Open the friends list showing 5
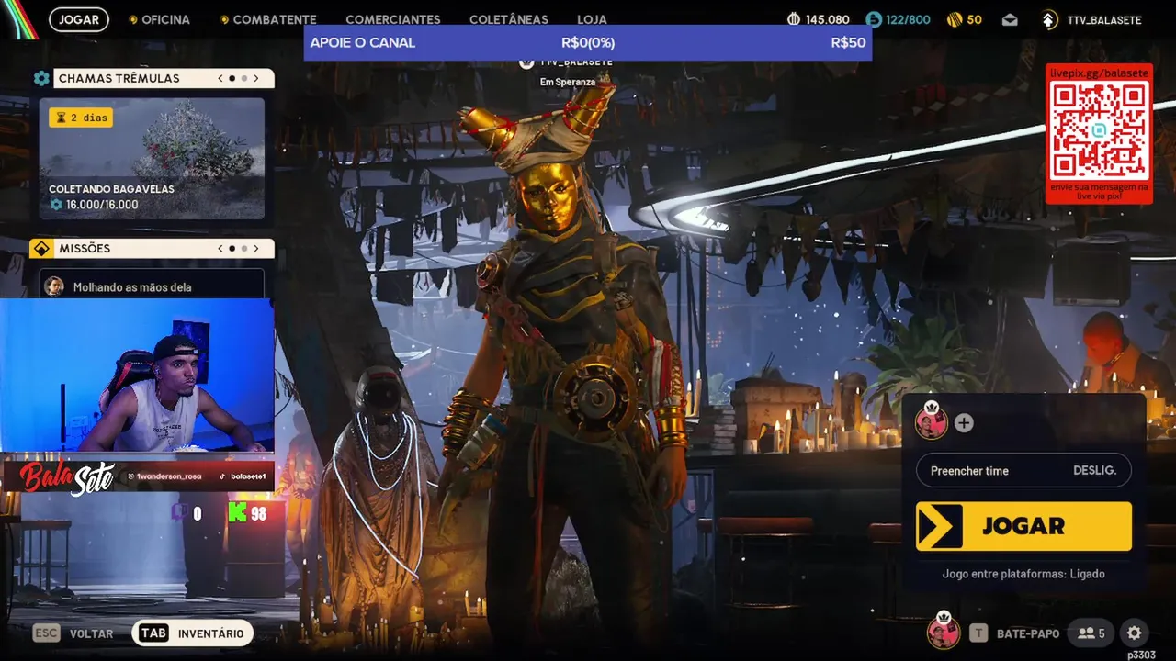1176x661 pixels. coord(1091,633)
